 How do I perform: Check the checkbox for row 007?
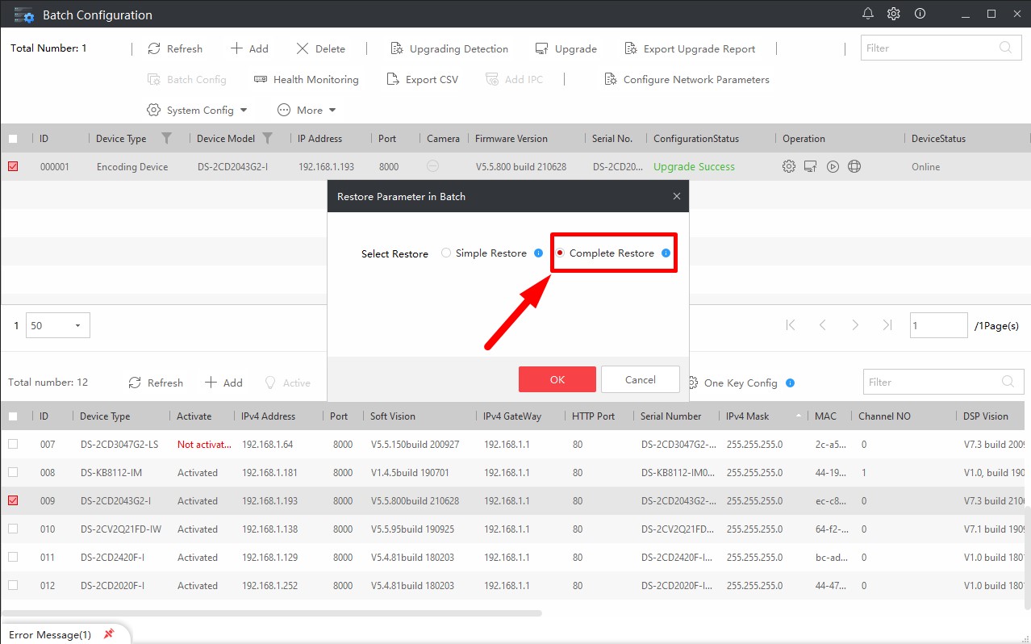pyautogui.click(x=13, y=444)
